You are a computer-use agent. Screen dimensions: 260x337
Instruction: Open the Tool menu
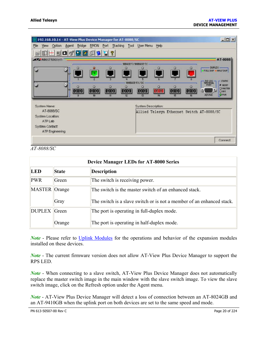tap(131, 46)
